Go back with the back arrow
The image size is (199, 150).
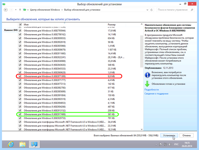point(6,10)
